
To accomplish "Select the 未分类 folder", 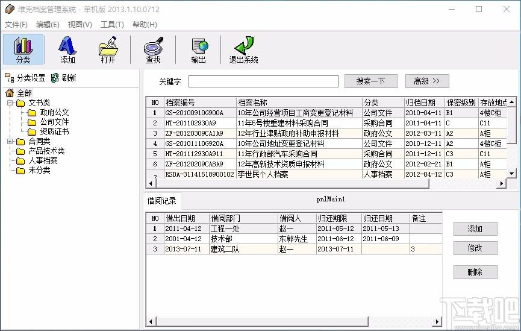I will (33, 171).
